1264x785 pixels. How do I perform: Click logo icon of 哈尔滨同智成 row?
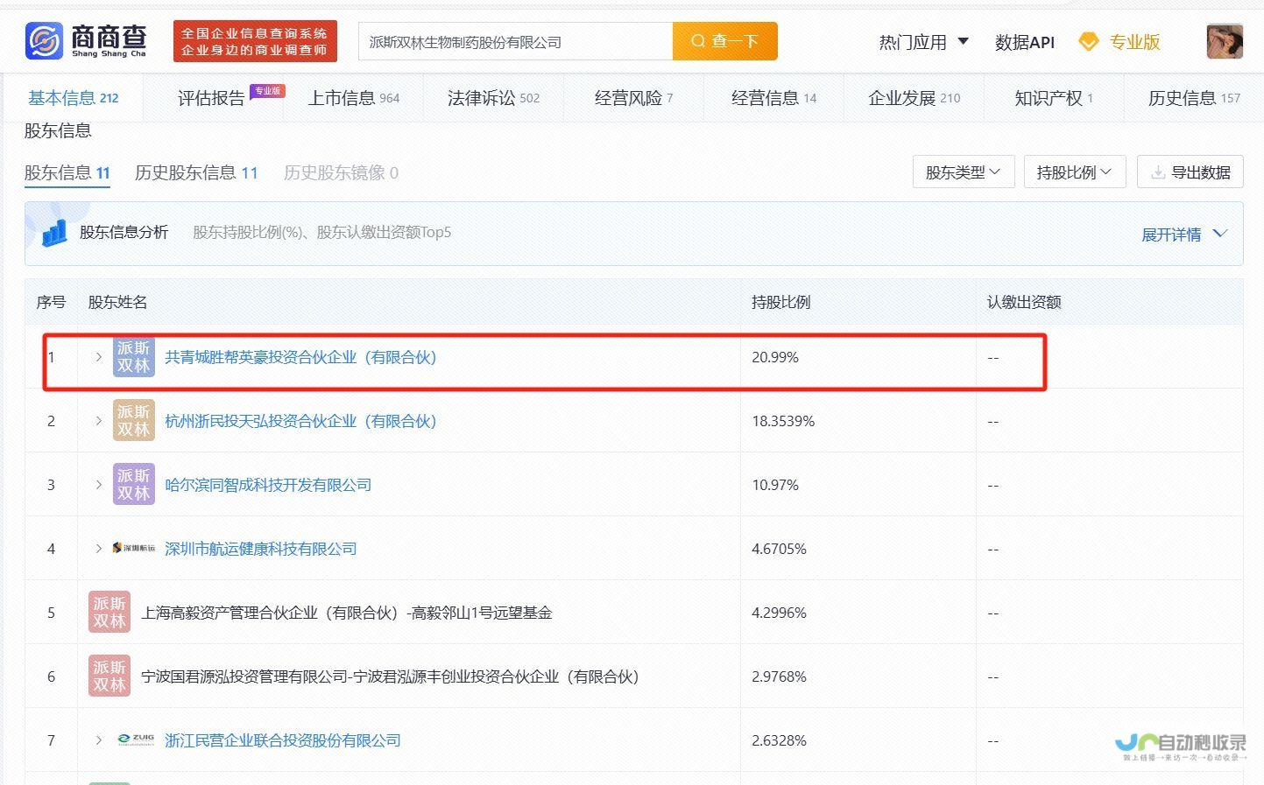[x=134, y=484]
